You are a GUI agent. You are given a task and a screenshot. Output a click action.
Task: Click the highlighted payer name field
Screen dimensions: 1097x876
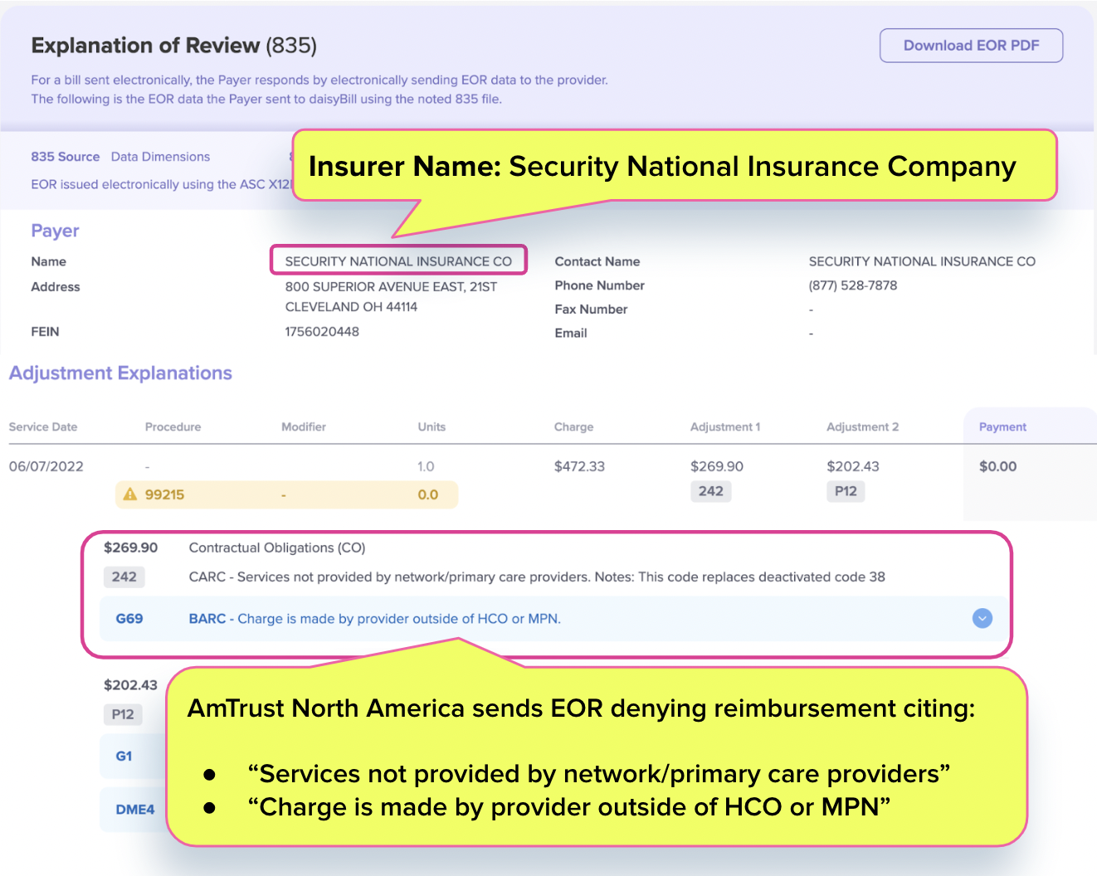point(398,260)
